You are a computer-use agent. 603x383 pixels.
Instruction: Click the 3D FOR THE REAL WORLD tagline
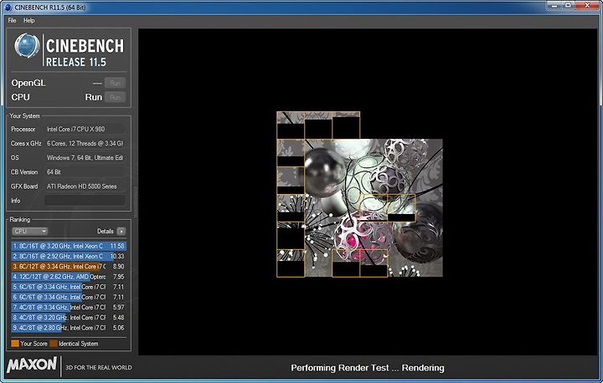pyautogui.click(x=99, y=368)
